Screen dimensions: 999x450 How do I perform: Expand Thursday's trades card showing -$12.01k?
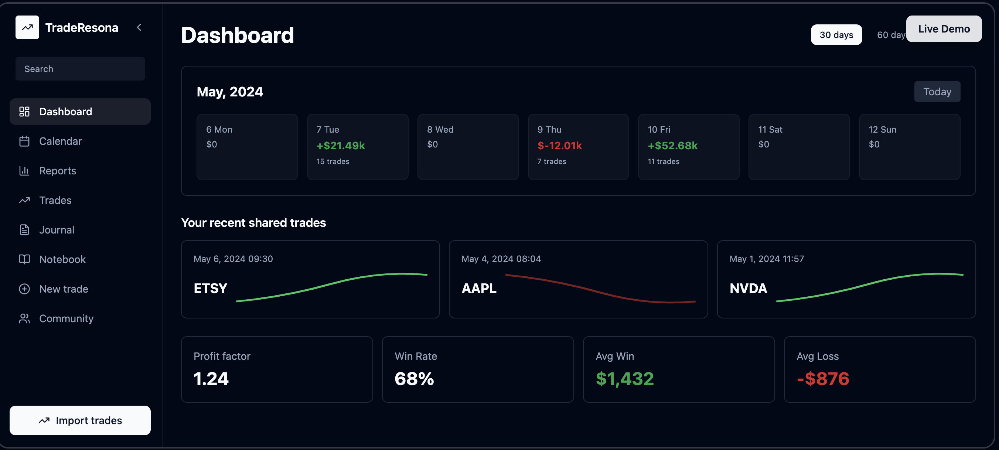[x=578, y=147]
